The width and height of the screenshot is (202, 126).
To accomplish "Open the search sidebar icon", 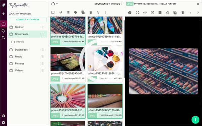I will pyautogui.click(x=3, y=38).
